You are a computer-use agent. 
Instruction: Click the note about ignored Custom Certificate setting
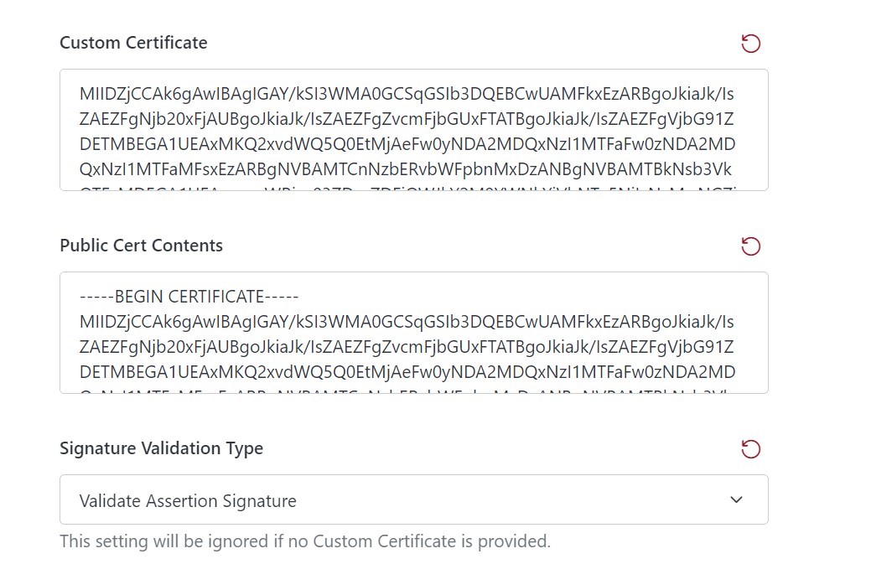305,541
